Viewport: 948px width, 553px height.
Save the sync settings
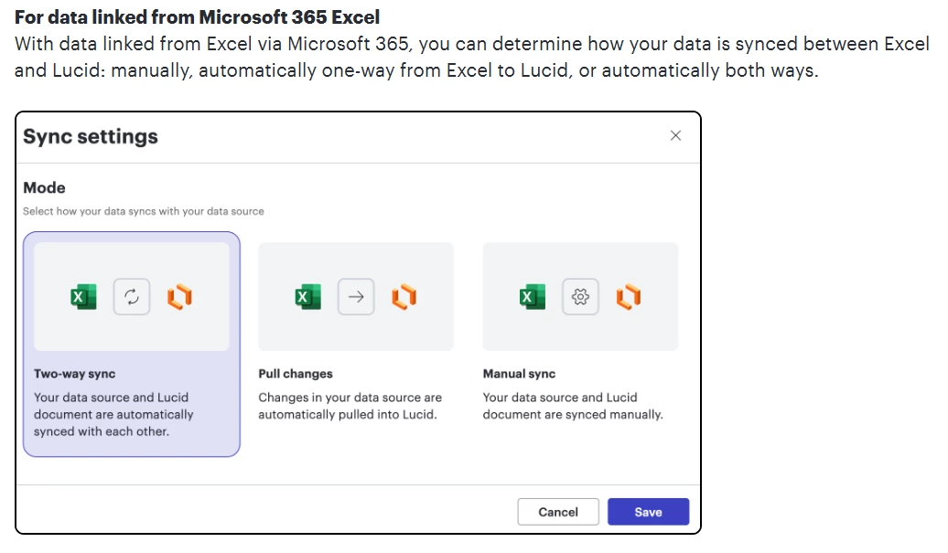tap(648, 512)
